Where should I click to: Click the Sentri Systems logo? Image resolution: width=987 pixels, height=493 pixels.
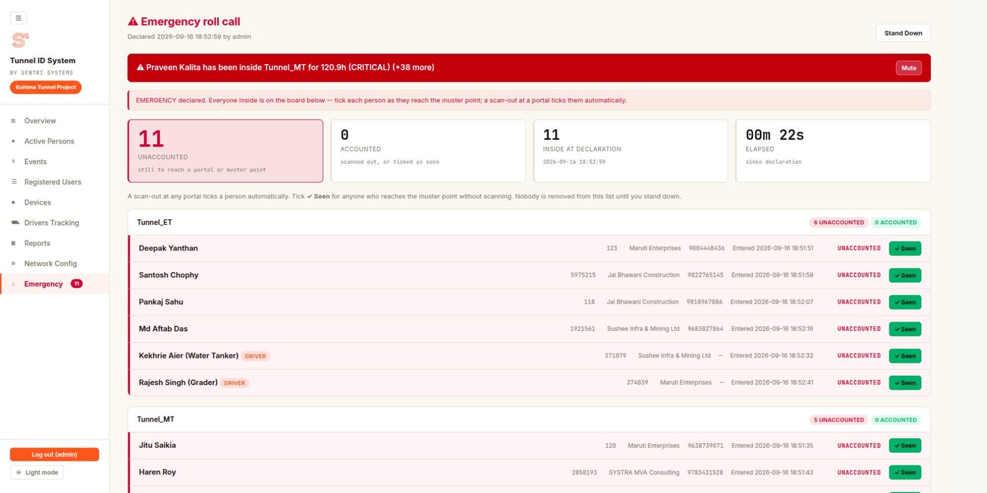(20, 40)
